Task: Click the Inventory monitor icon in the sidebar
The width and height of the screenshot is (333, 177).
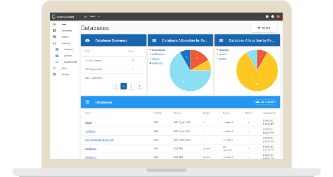Action: [55, 43]
